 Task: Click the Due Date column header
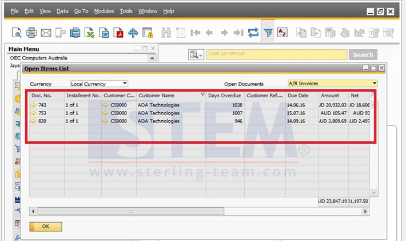(302, 96)
